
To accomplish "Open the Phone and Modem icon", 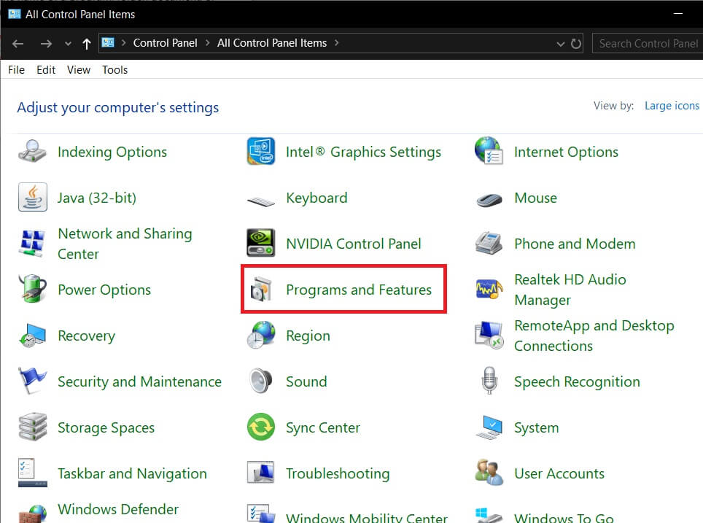I will click(x=489, y=243).
